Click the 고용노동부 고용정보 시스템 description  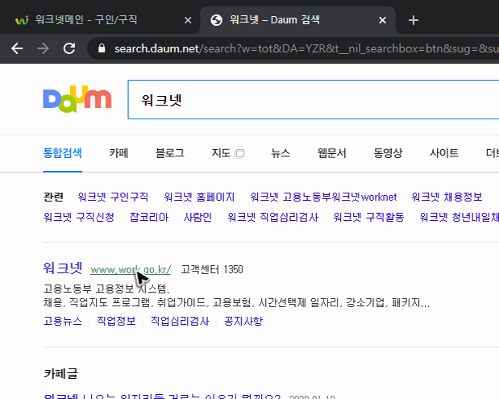point(106,289)
